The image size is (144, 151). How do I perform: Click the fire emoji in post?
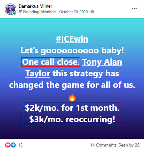pyautogui.click(x=72, y=97)
